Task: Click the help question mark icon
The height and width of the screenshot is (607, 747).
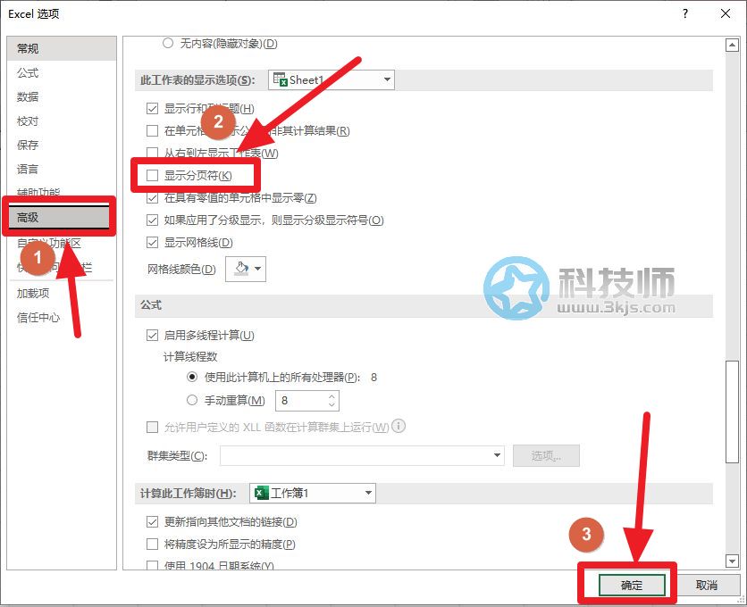Action: tap(685, 13)
